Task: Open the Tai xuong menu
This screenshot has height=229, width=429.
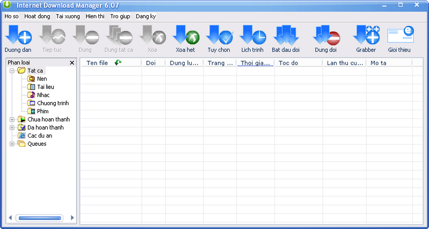Action: click(x=68, y=16)
